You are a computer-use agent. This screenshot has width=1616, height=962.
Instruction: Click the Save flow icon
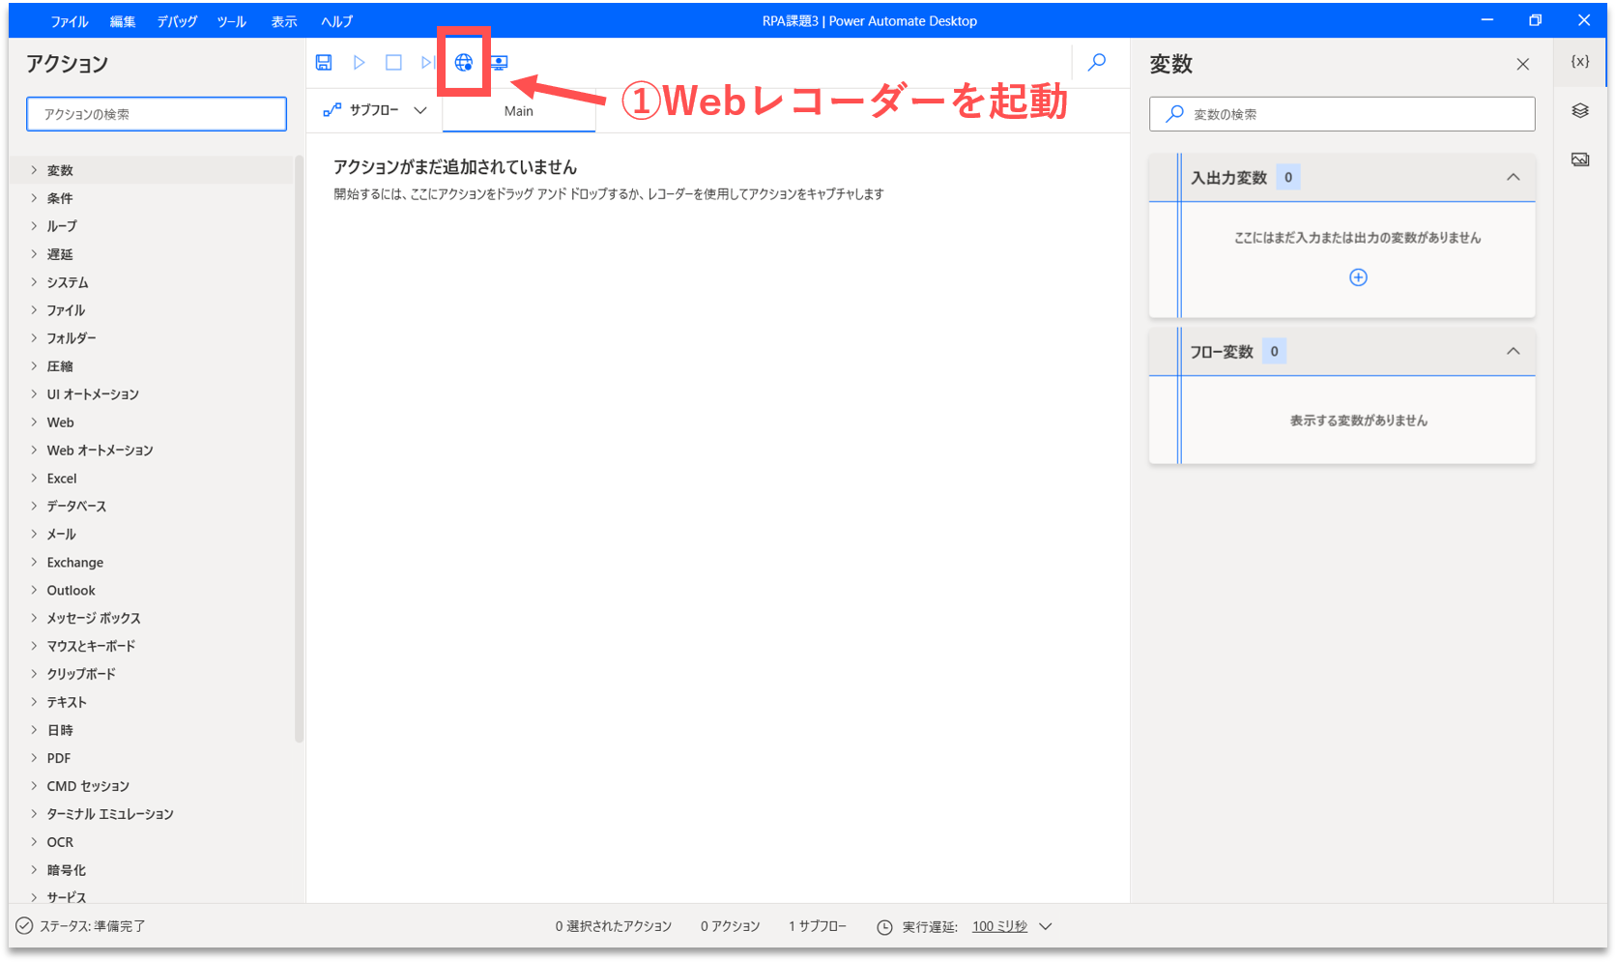tap(324, 62)
